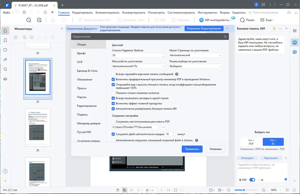Enable 'Показать только названия штампов'
Screen dimensions: 300x194
pos(113,93)
